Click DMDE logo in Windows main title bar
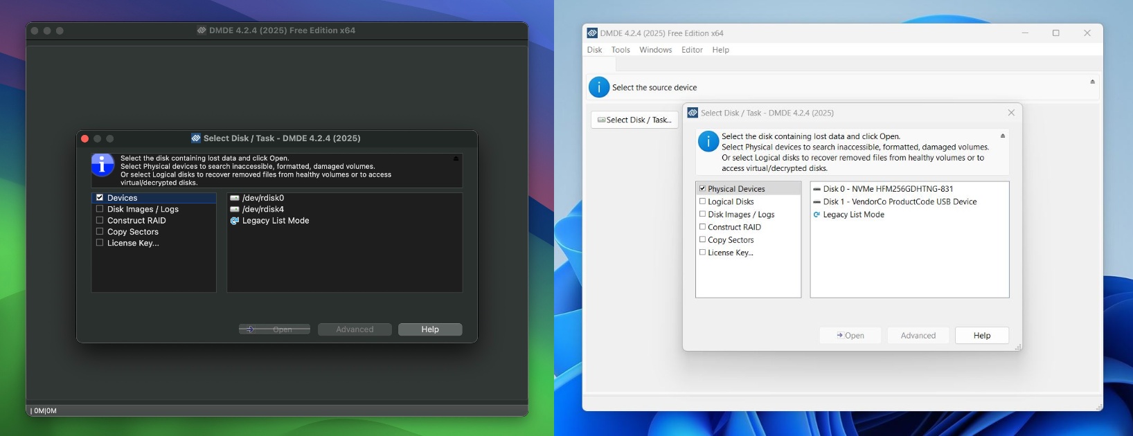This screenshot has height=436, width=1133. 592,33
